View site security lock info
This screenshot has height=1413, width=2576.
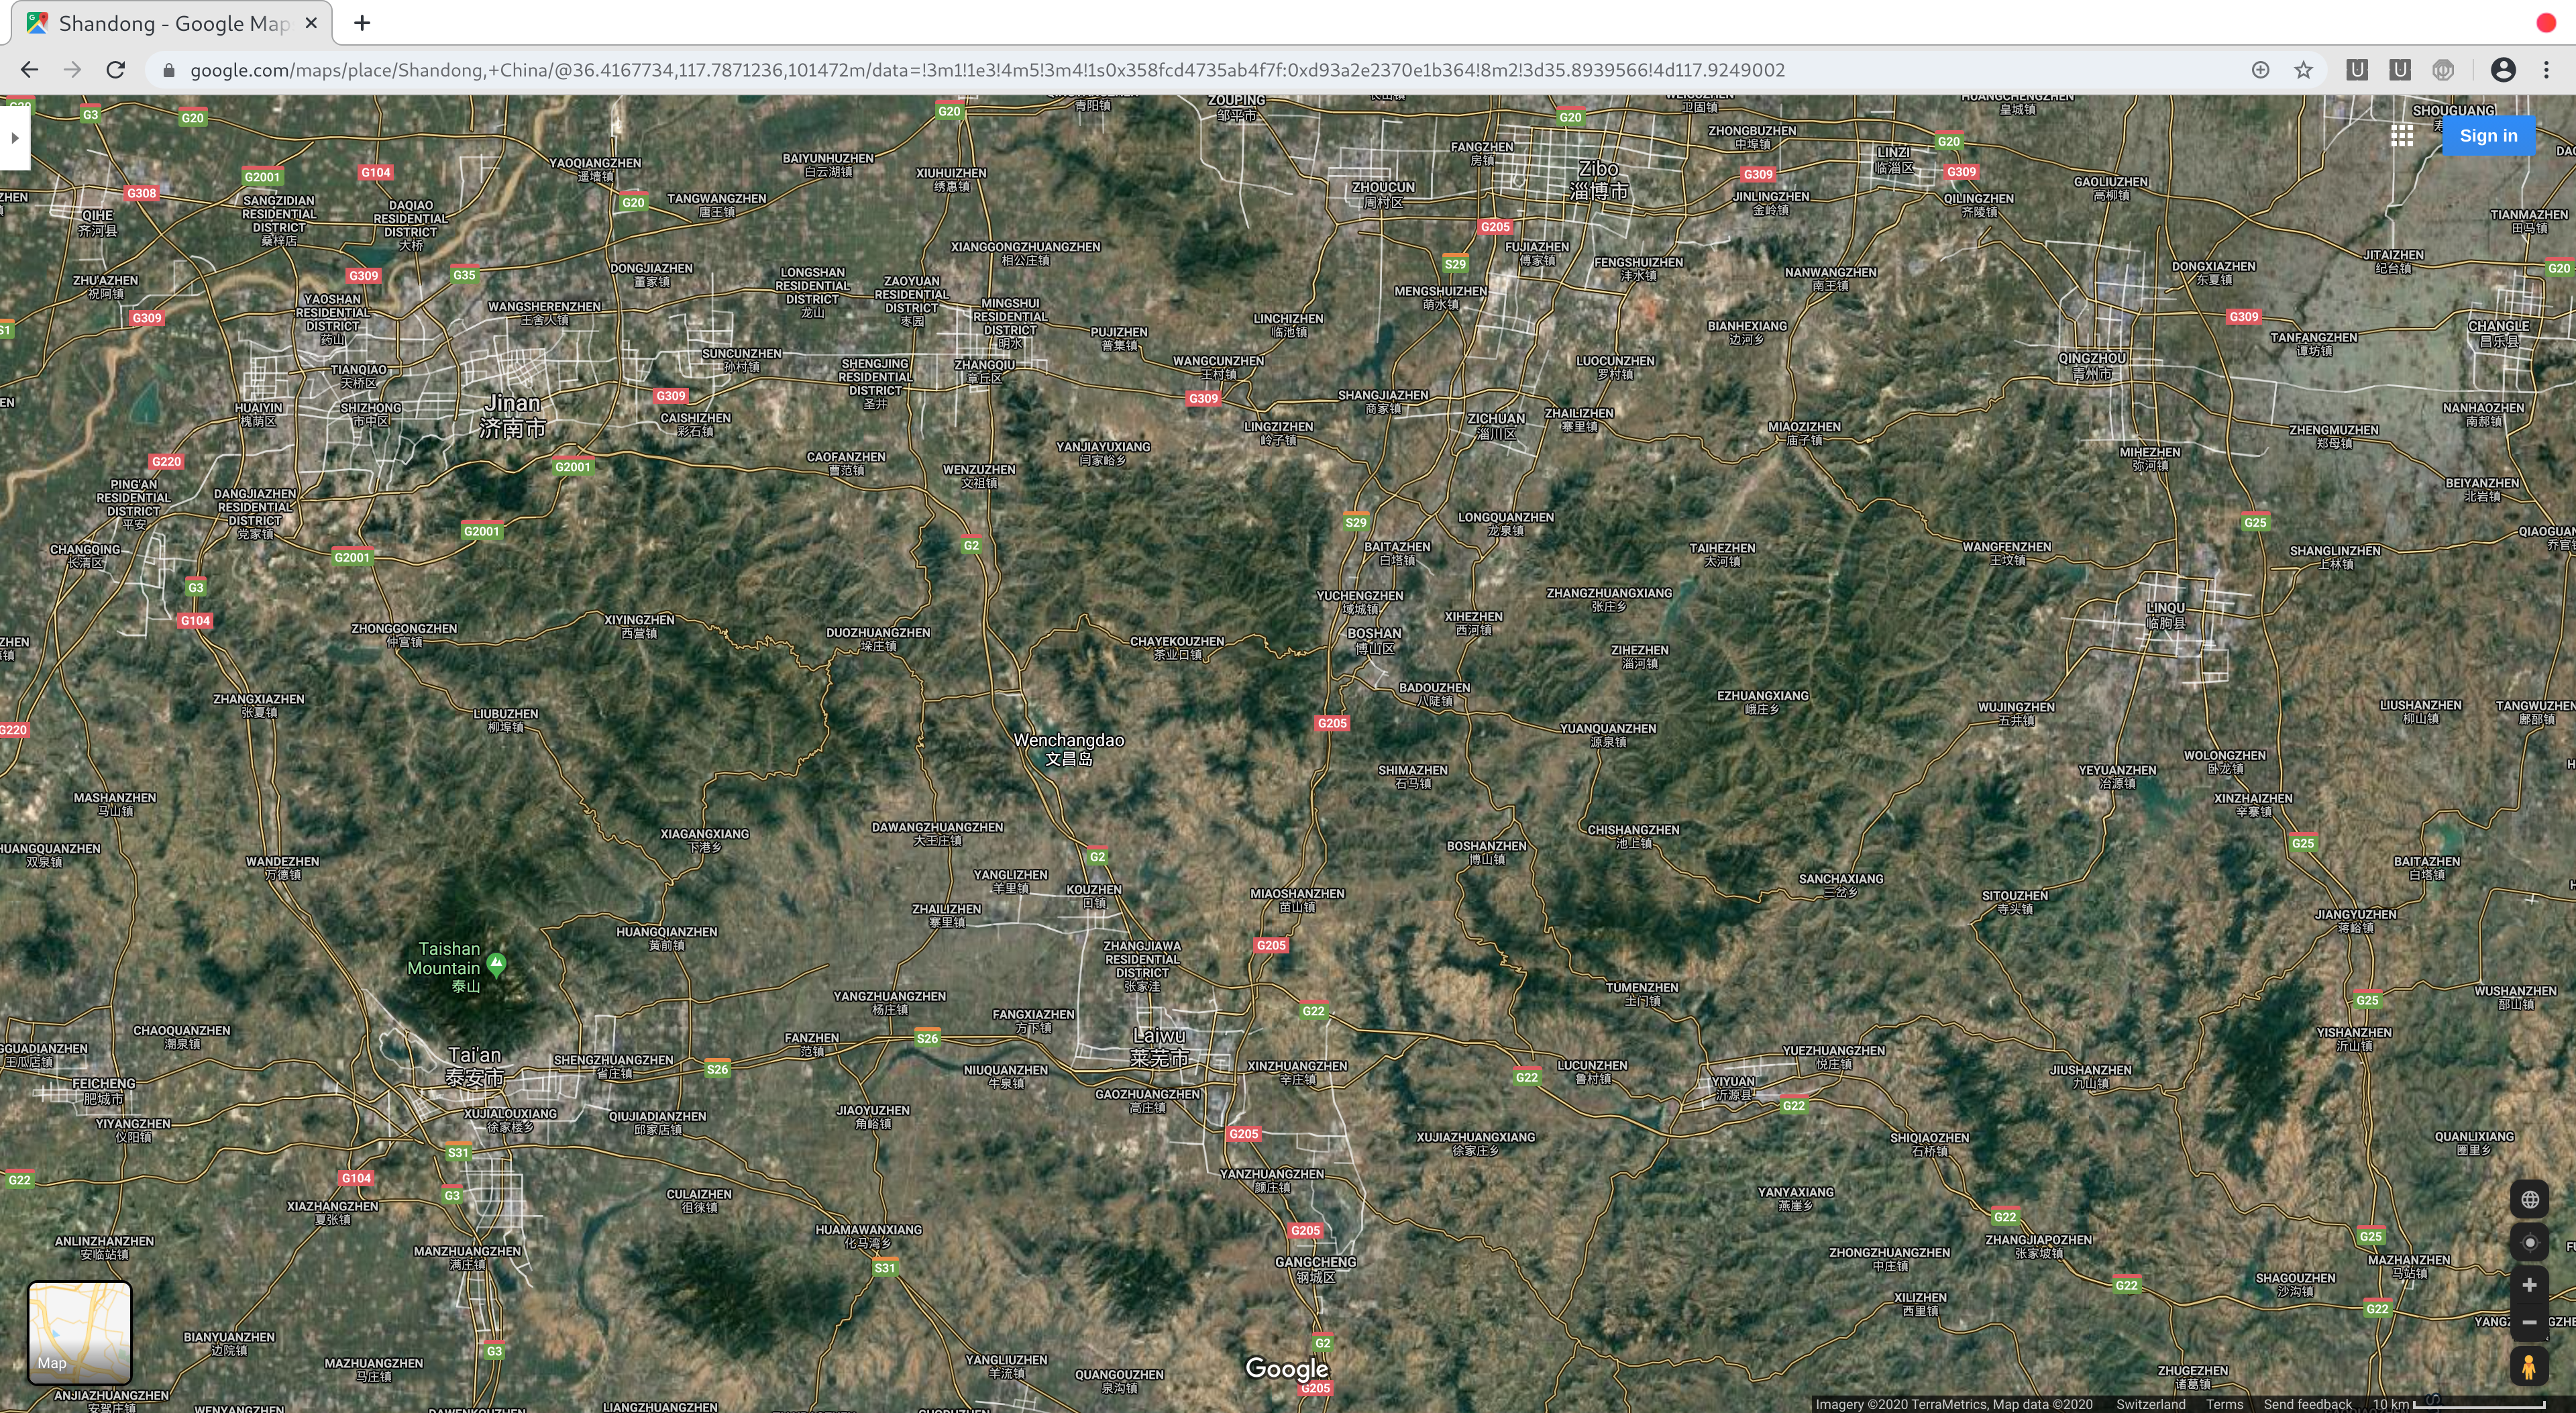tap(168, 70)
